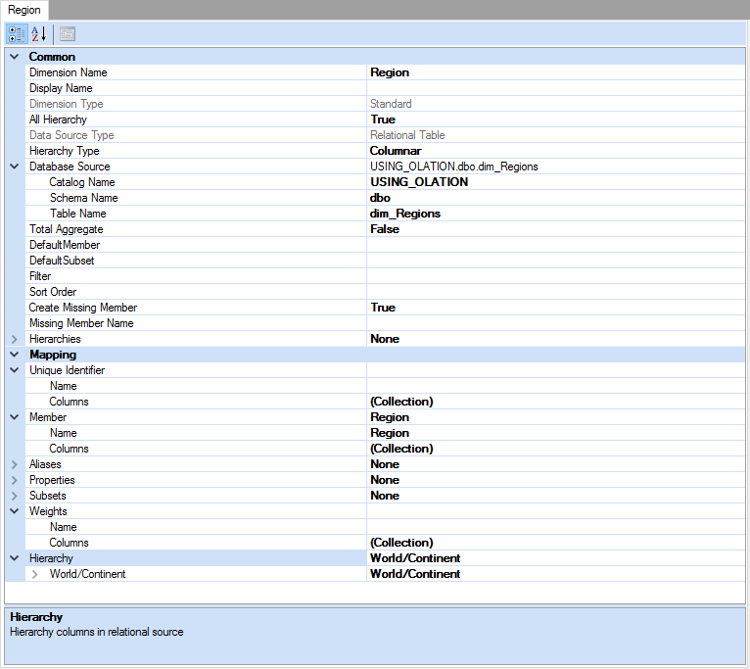Switch to Categorized view in property grid
This screenshot has height=669, width=750.
17,34
